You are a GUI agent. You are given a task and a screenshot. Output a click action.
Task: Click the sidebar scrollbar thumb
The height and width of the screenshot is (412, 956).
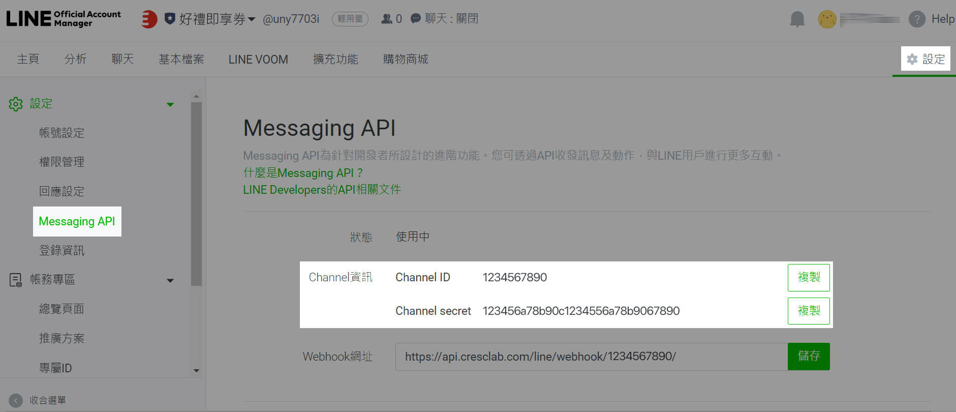[196, 194]
